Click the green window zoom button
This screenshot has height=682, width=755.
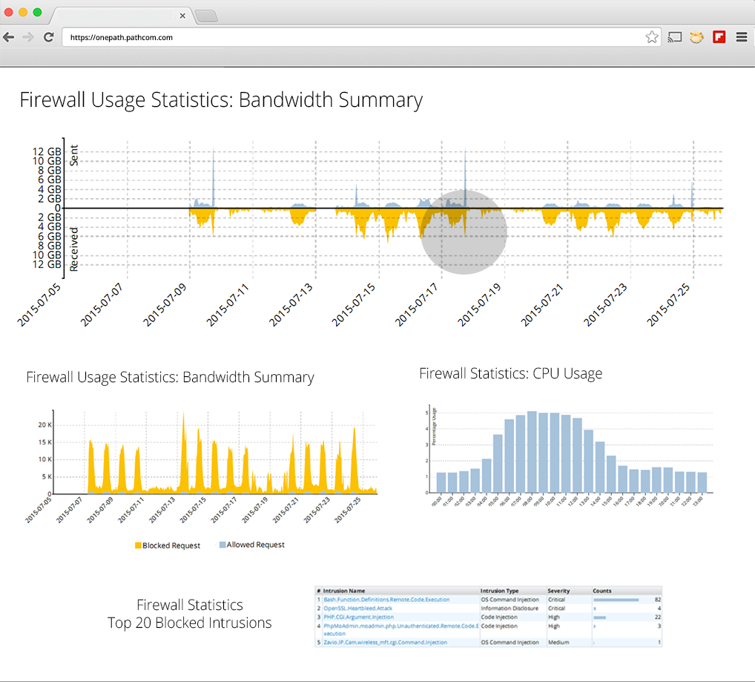37,12
